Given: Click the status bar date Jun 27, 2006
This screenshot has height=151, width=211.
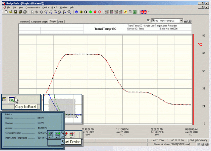Looking at the screenshot, I should tap(157, 140).
